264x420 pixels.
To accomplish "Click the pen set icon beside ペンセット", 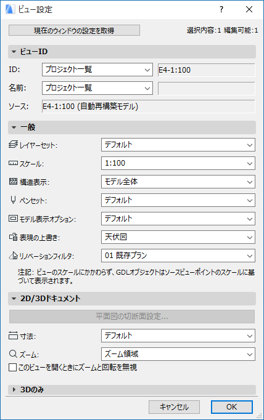I will coord(13,200).
